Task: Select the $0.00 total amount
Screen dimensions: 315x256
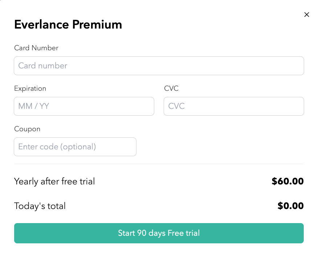Action: pos(290,206)
